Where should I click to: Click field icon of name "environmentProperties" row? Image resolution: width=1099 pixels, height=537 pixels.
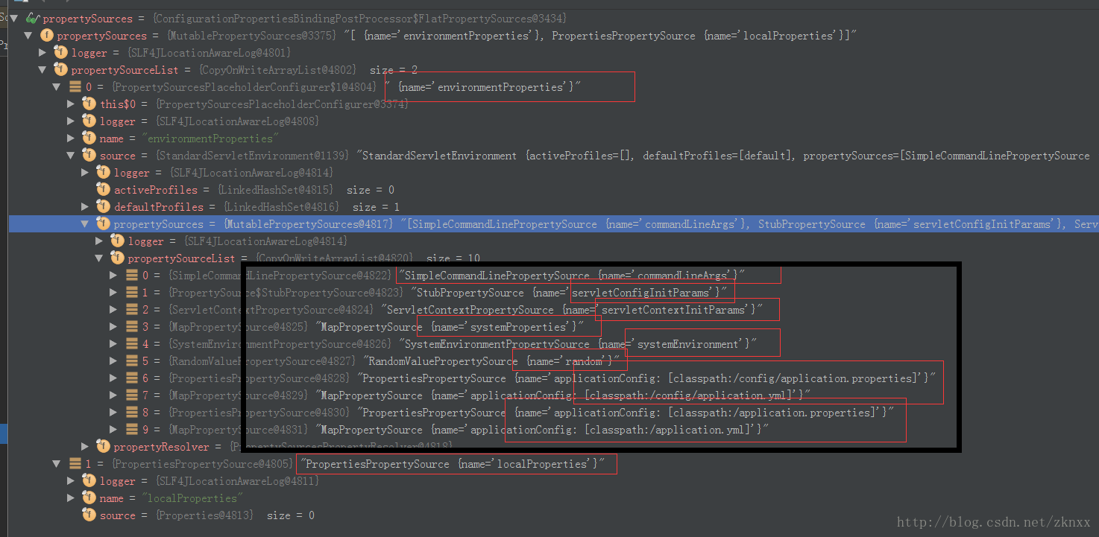(89, 138)
